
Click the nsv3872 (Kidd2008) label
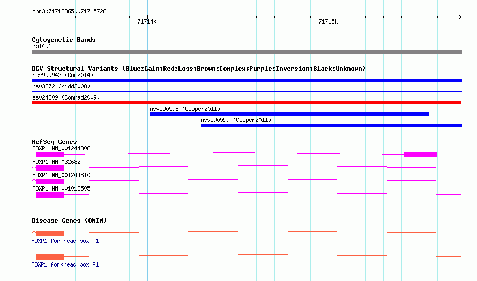[x=61, y=86]
